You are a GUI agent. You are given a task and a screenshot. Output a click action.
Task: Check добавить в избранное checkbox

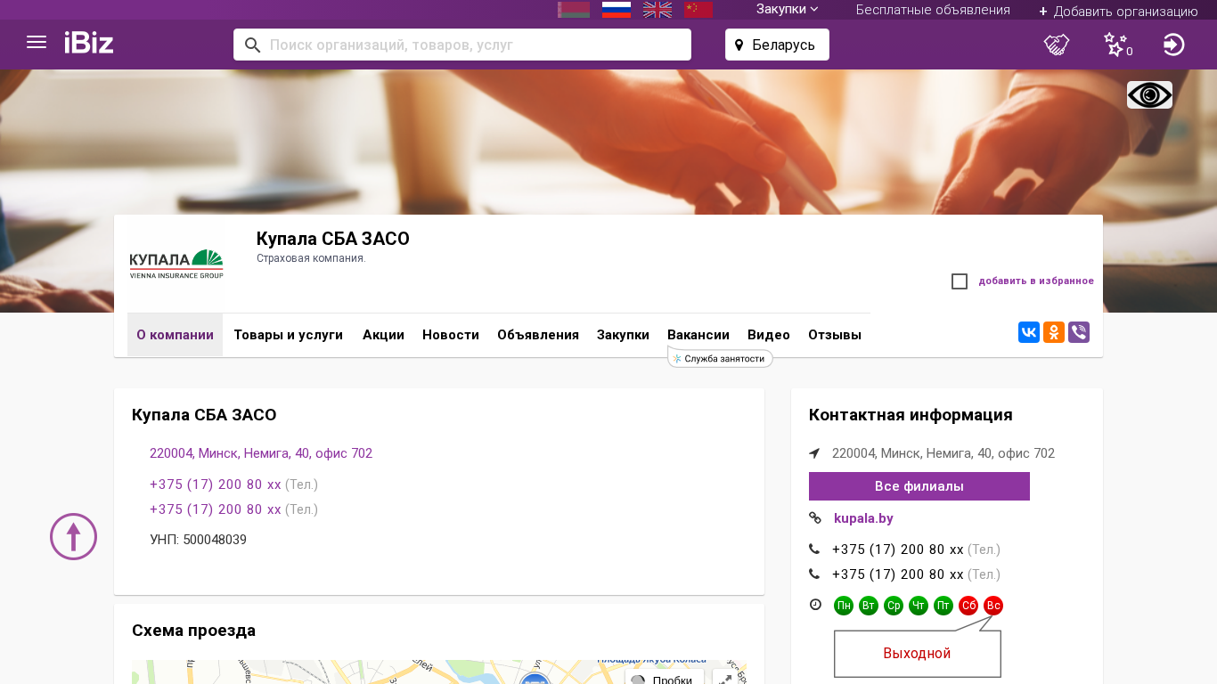[x=960, y=281]
